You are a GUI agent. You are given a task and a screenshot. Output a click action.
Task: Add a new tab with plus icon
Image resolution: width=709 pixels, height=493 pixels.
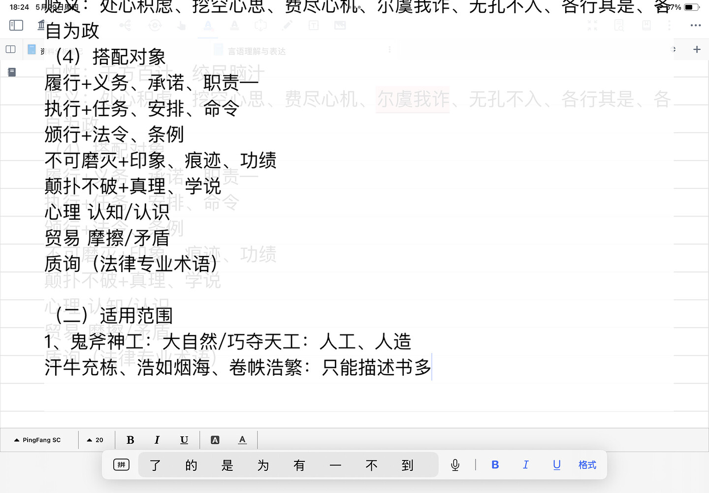697,49
